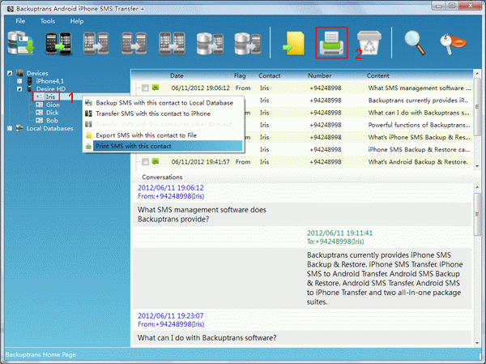This screenshot has width=486, height=364.
Task: Select the Gion contact in the tree
Action: [53, 105]
